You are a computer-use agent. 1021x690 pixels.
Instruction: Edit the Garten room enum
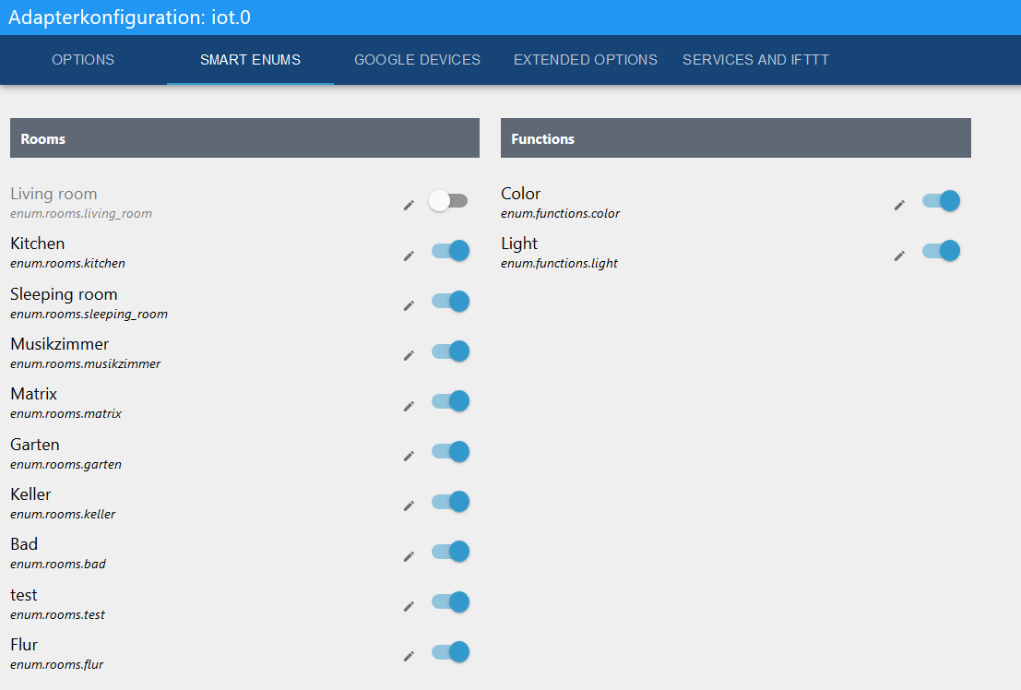pyautogui.click(x=409, y=456)
